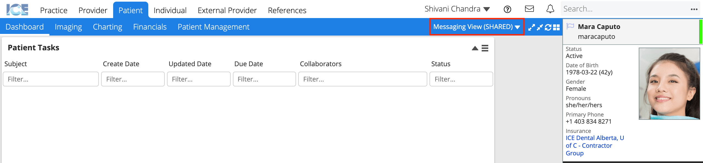Switch to the Charting tab
703x163 pixels.
coord(107,27)
